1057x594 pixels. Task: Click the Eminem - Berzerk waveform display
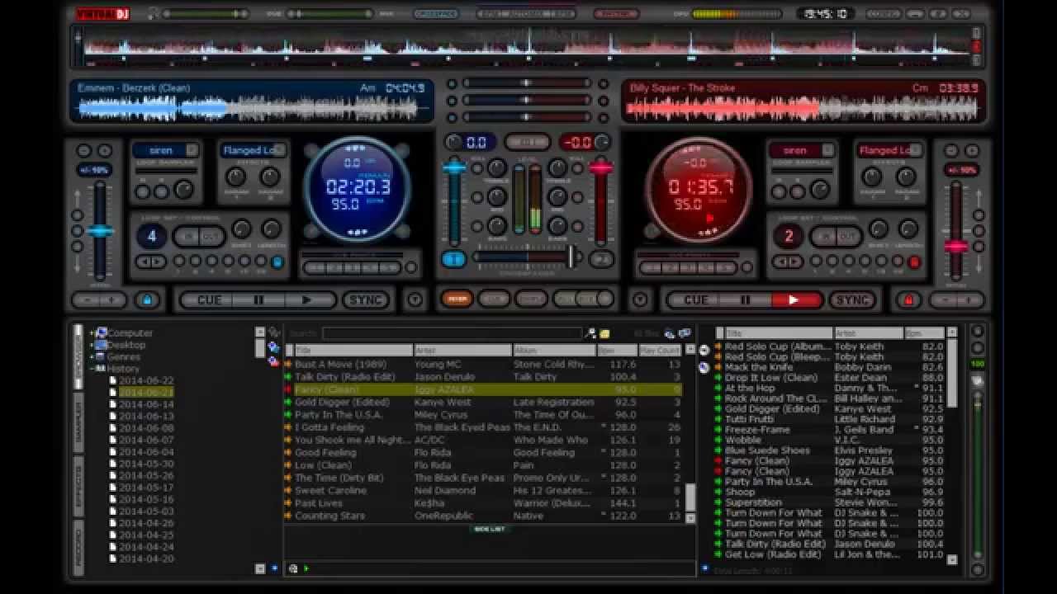[x=252, y=108]
